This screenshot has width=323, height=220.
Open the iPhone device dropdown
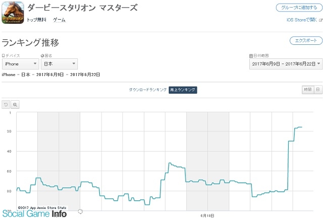[x=20, y=64]
